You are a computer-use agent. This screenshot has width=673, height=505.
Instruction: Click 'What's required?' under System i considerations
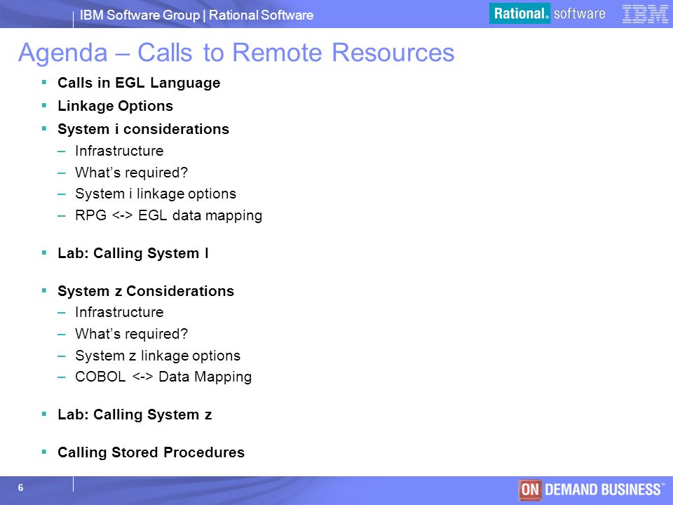pos(131,173)
